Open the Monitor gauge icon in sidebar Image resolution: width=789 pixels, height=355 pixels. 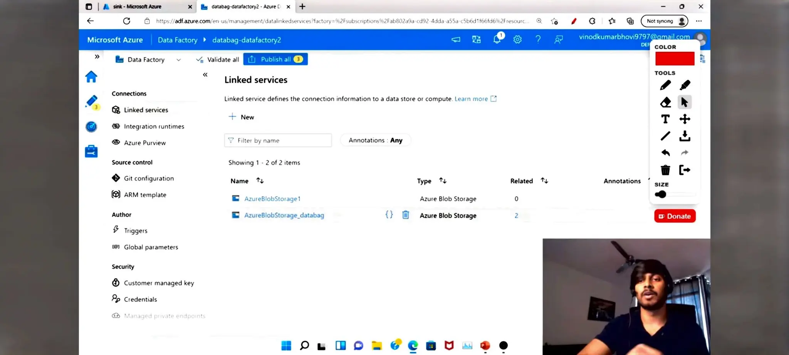click(x=91, y=127)
